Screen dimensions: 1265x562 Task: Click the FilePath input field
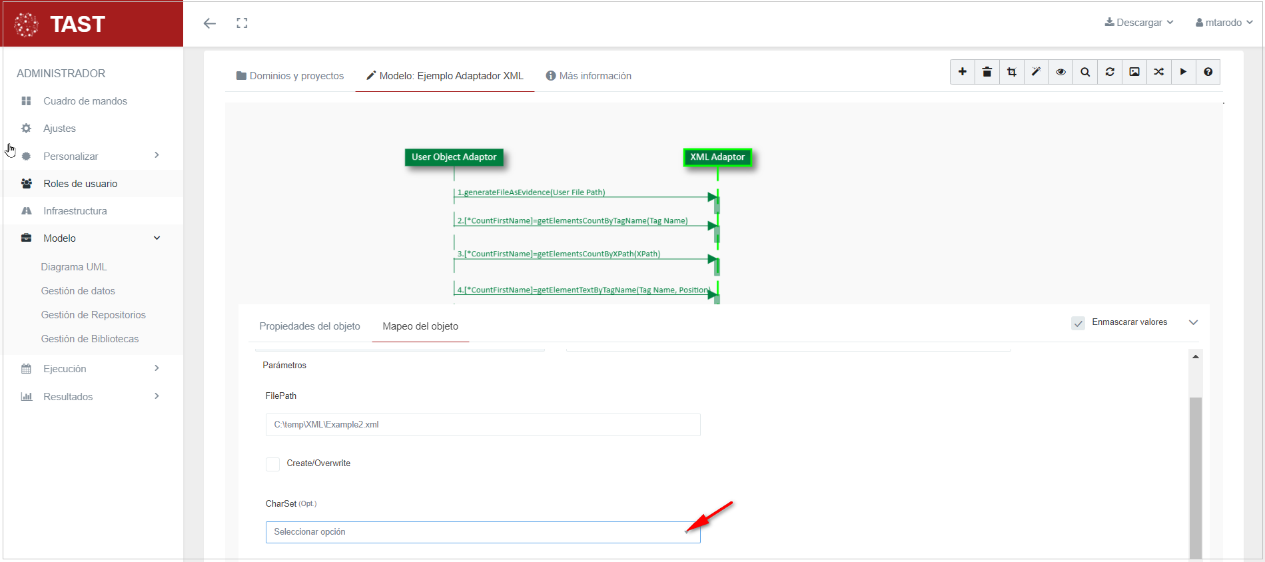point(482,425)
